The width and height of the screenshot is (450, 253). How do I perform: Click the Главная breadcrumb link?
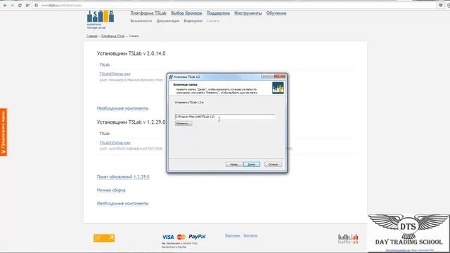tap(92, 36)
